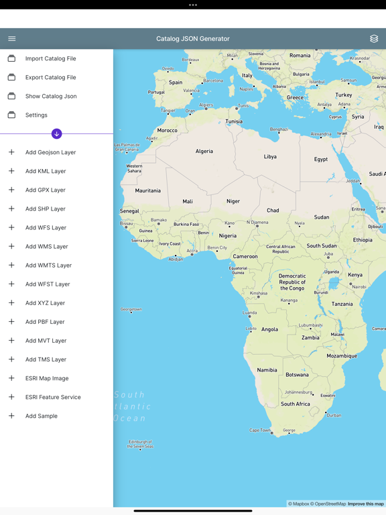Click plus icon beside Add Sample
Screen dimensions: 386x515
click(x=11, y=416)
